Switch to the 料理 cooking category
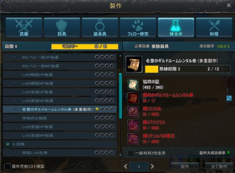This screenshot has height=173, width=235. (x=214, y=27)
